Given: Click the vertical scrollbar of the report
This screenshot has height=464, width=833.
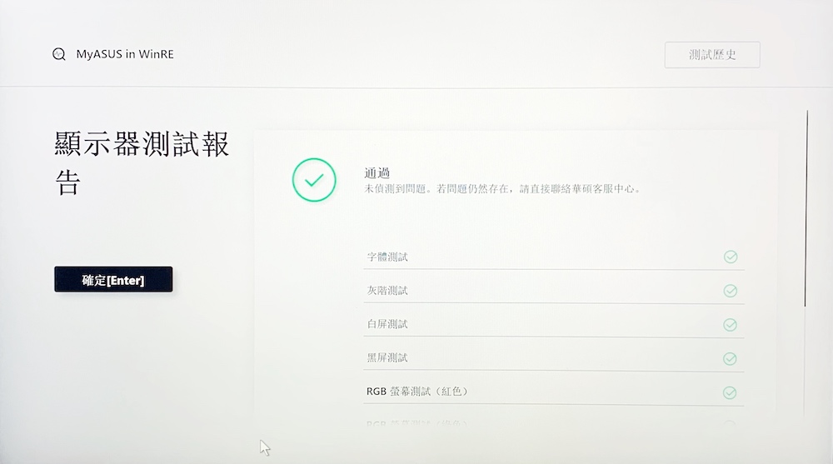Looking at the screenshot, I should coord(806,208).
